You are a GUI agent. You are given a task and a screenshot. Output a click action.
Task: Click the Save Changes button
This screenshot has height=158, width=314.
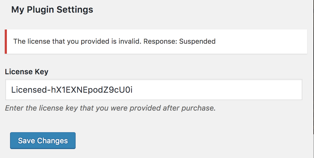click(x=43, y=141)
